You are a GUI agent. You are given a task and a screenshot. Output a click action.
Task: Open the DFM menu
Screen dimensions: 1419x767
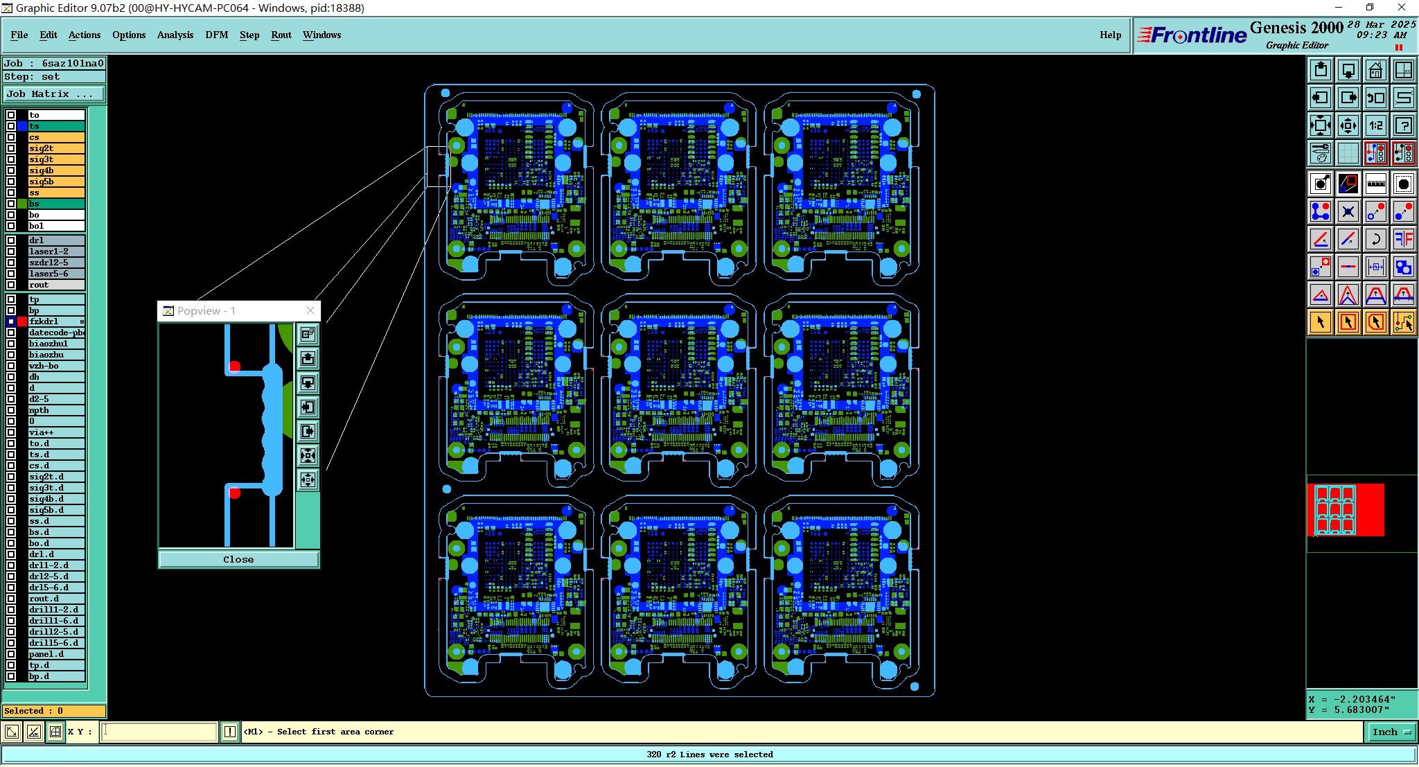pyautogui.click(x=216, y=35)
